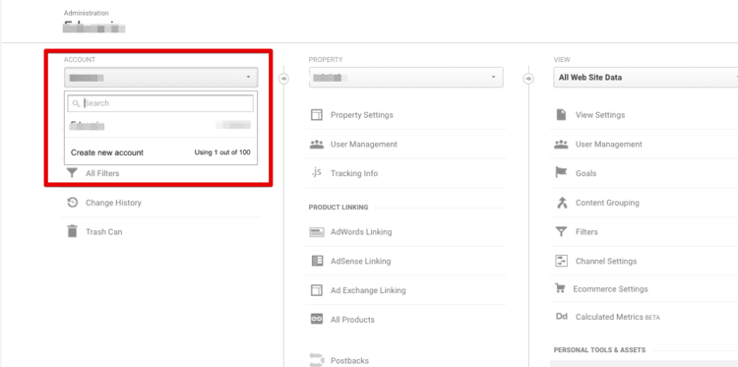Expand Tracking Info
738x367 pixels.
[354, 173]
